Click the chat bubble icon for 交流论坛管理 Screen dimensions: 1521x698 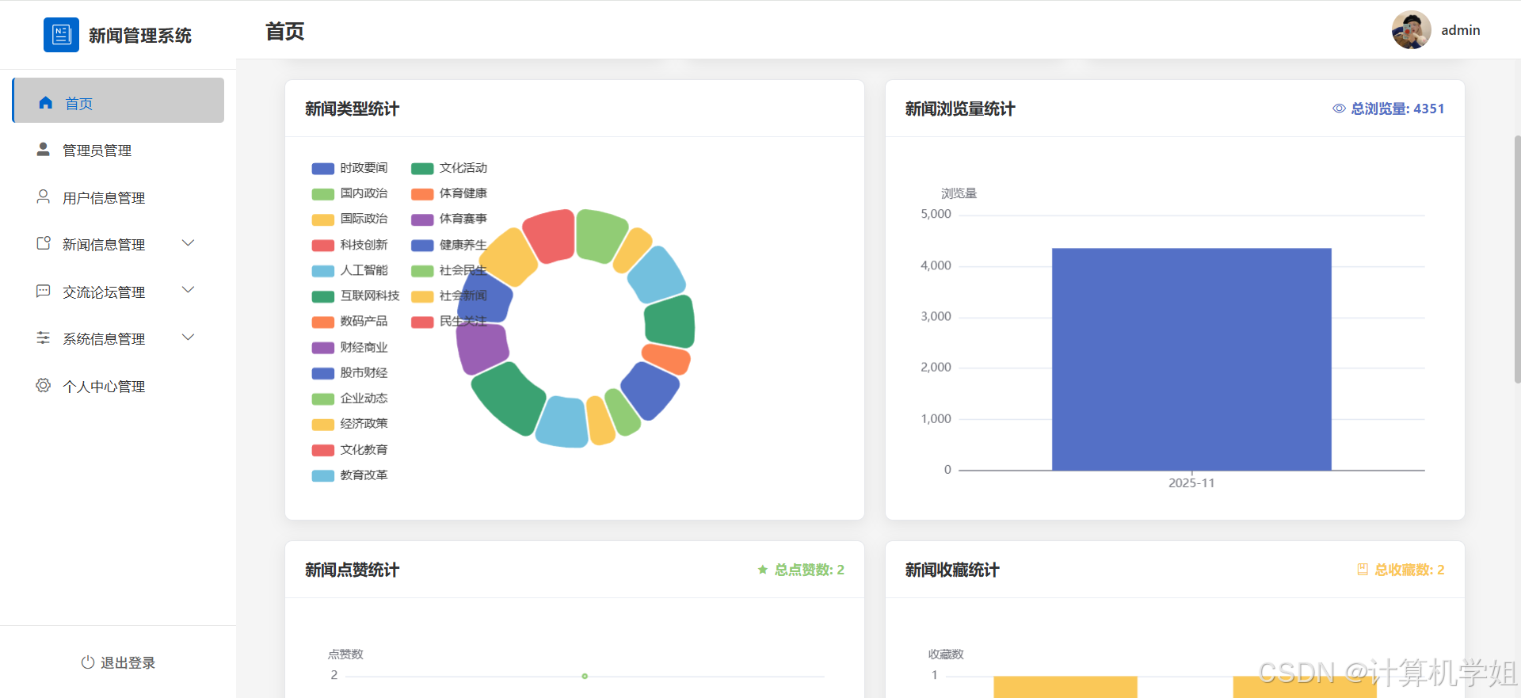[44, 291]
